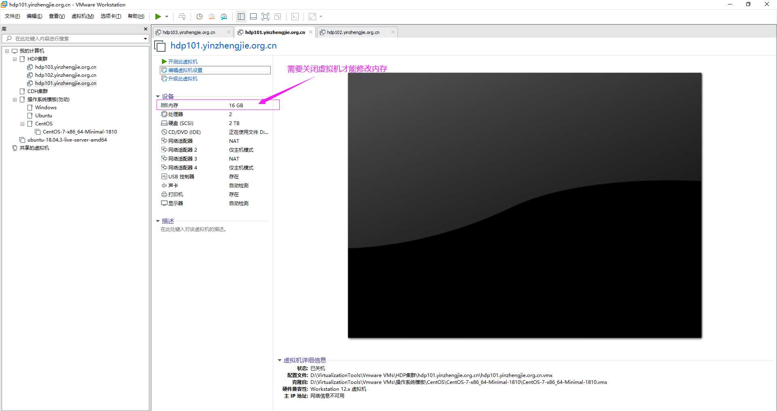Click the console view toolbar icon
Viewport: 777px width, 411px height.
coord(295,17)
